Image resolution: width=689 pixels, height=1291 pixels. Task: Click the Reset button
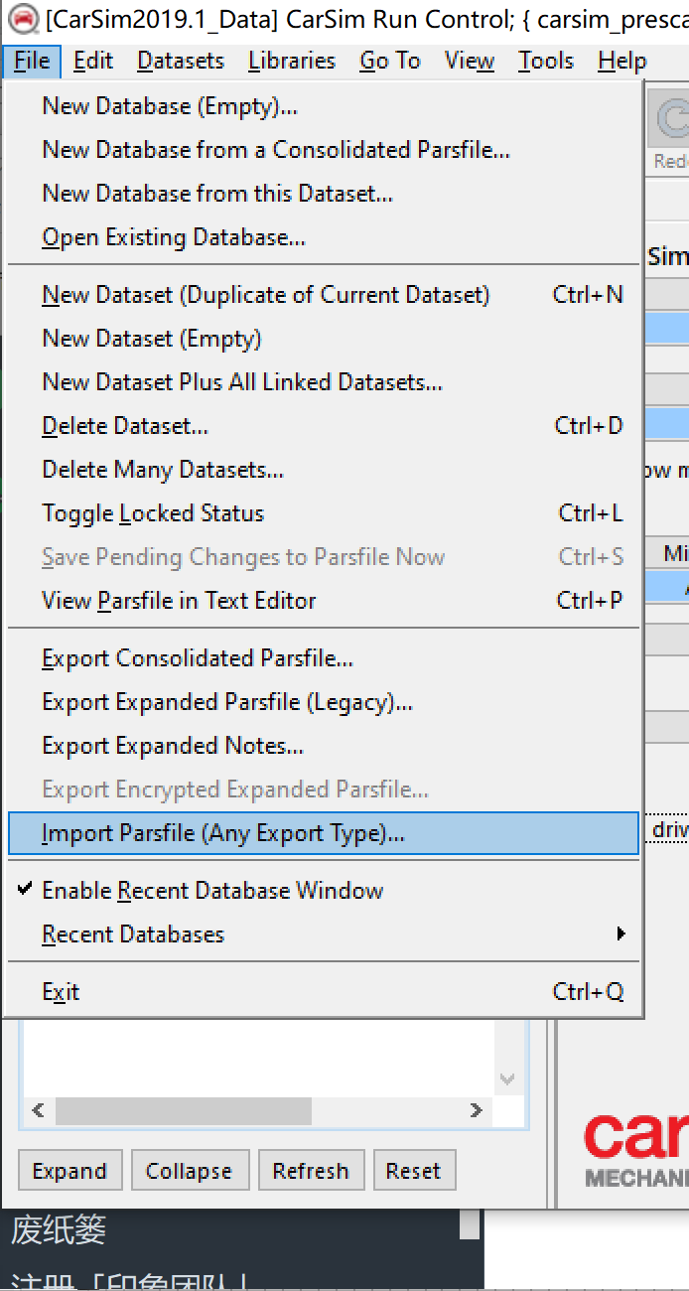click(x=413, y=1171)
